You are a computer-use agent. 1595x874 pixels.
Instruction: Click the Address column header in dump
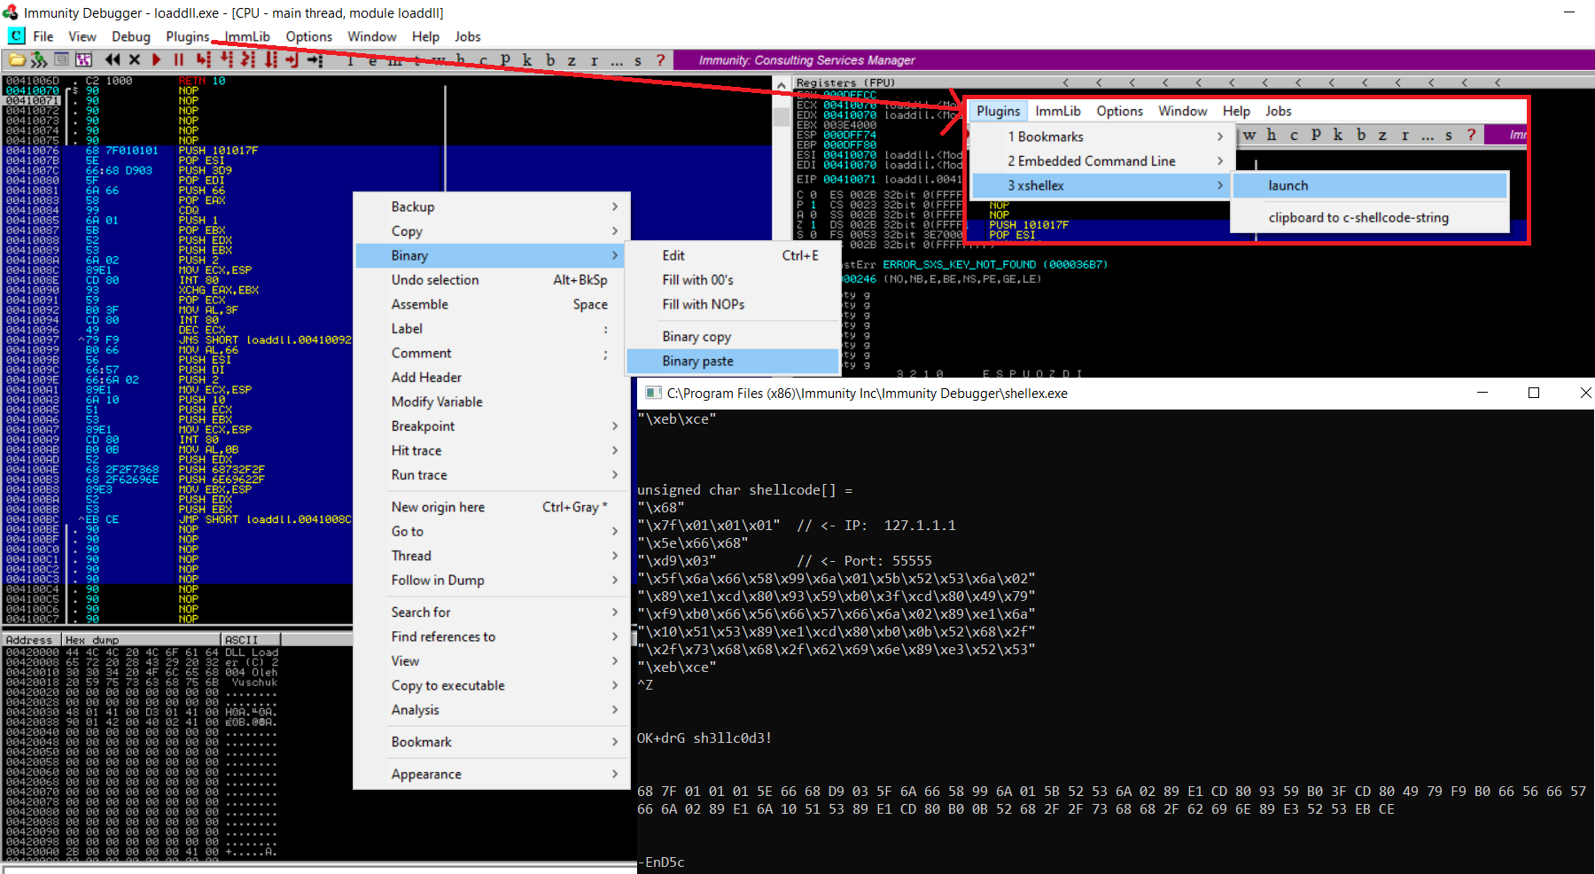(x=31, y=639)
